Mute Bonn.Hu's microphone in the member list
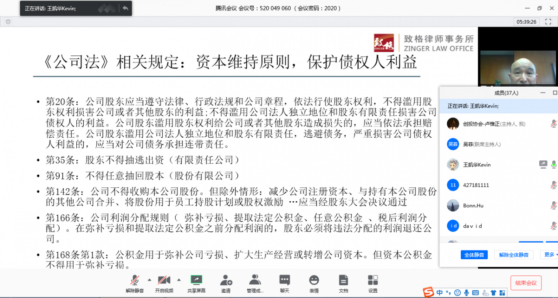Screen dimensions: 558x298 click(x=553, y=205)
